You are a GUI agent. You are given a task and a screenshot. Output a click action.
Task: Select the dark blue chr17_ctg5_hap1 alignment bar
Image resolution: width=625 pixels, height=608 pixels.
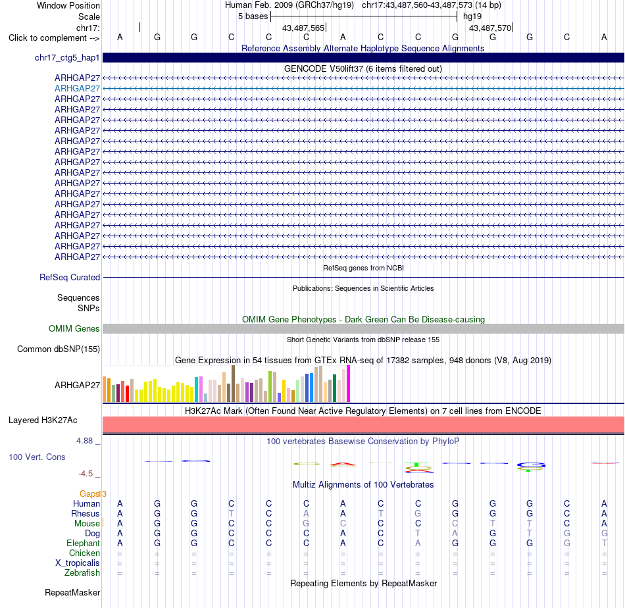click(x=363, y=57)
